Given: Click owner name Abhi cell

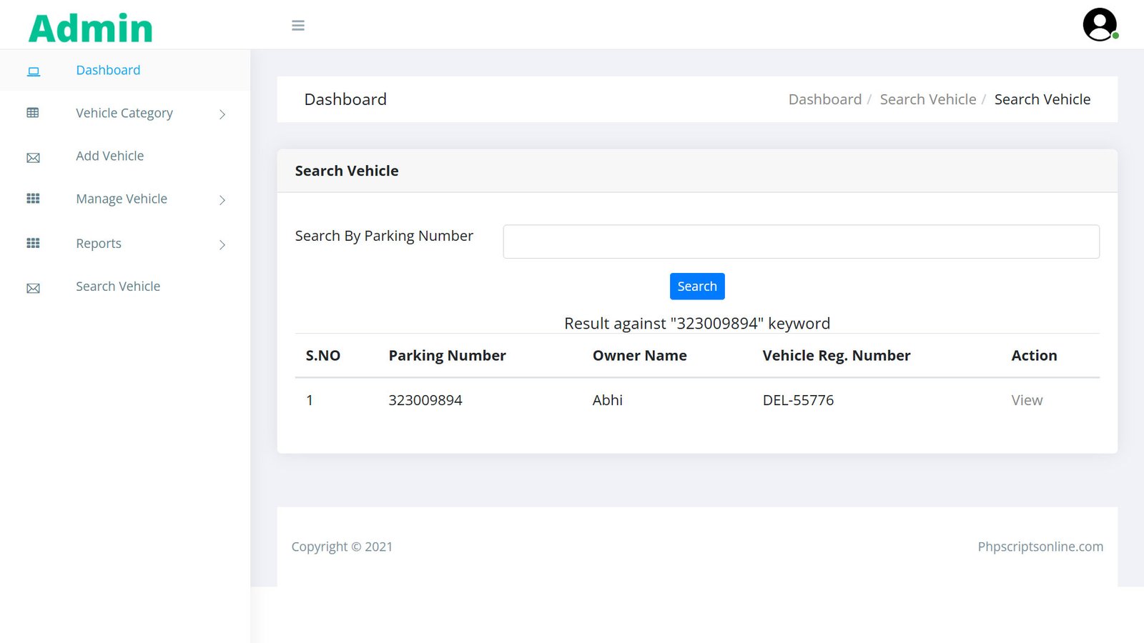Looking at the screenshot, I should (x=608, y=400).
